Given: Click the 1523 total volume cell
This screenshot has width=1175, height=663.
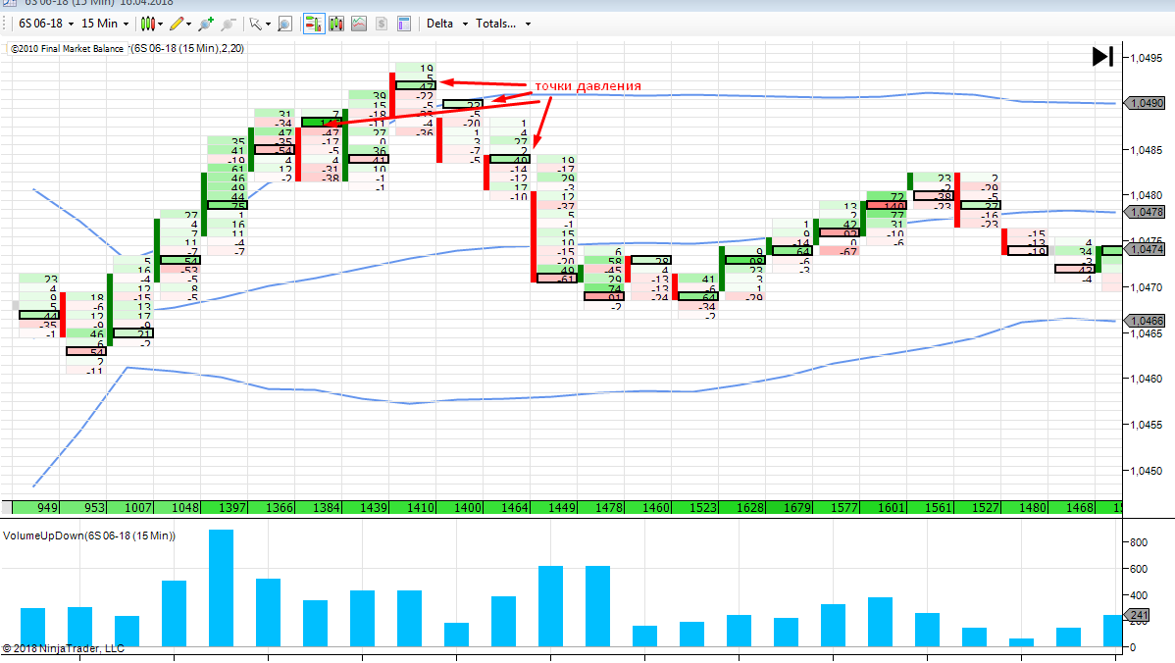Looking at the screenshot, I should [x=696, y=507].
